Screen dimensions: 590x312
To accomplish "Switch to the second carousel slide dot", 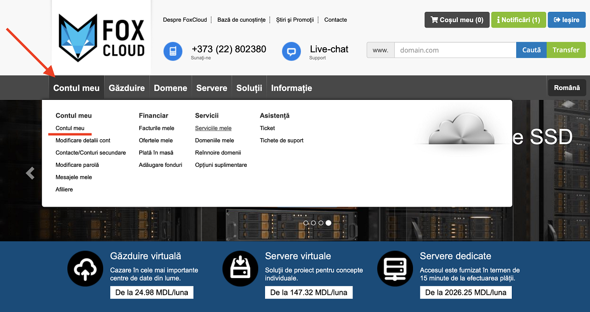I will (x=313, y=223).
